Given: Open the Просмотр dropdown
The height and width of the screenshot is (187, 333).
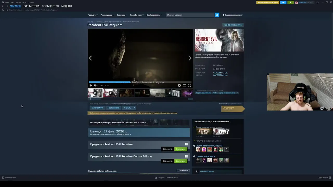Looking at the screenshot, I should tap(93, 15).
